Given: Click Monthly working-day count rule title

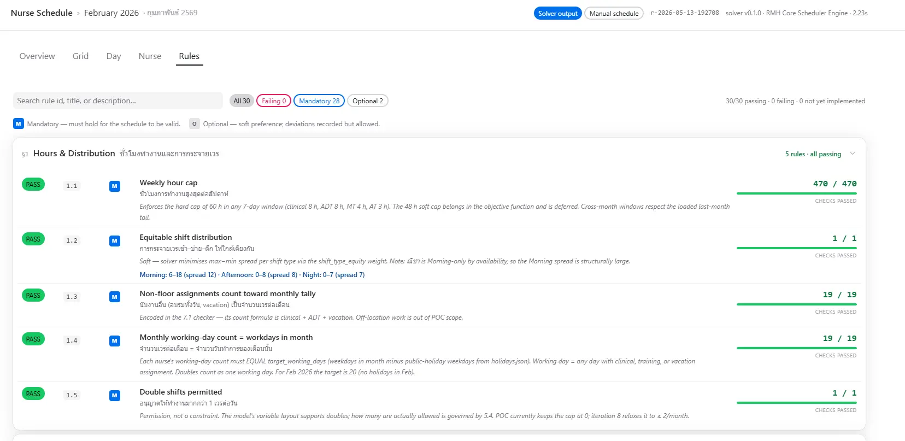Looking at the screenshot, I should [x=226, y=337].
